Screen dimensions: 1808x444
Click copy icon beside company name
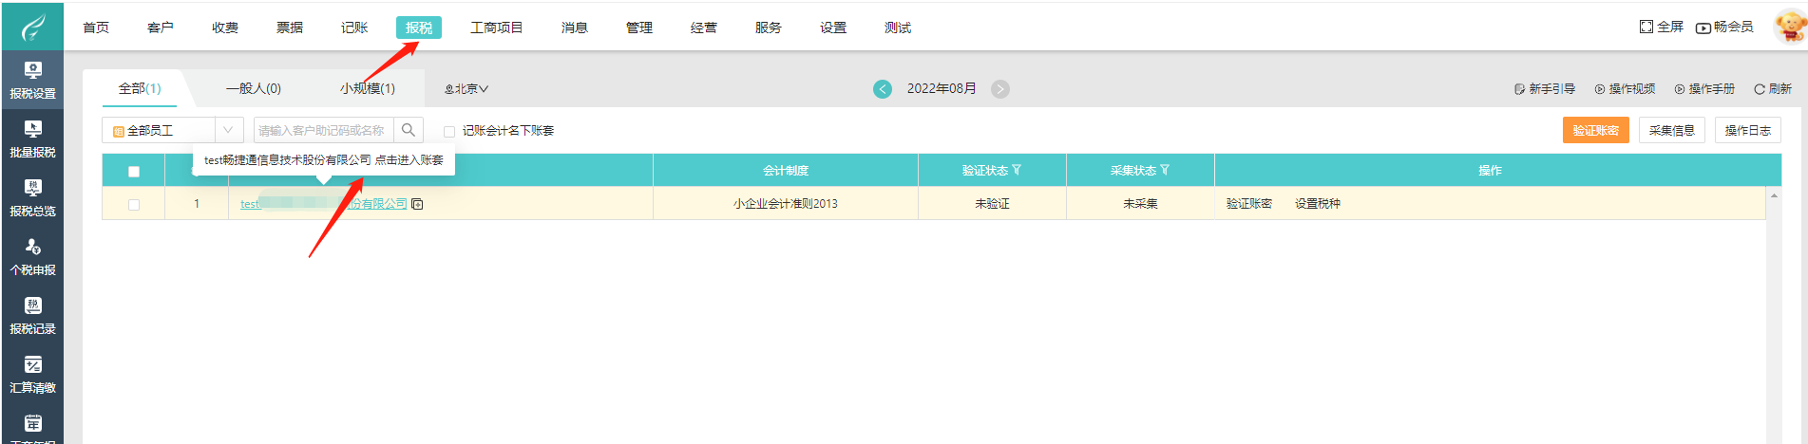[x=417, y=204]
